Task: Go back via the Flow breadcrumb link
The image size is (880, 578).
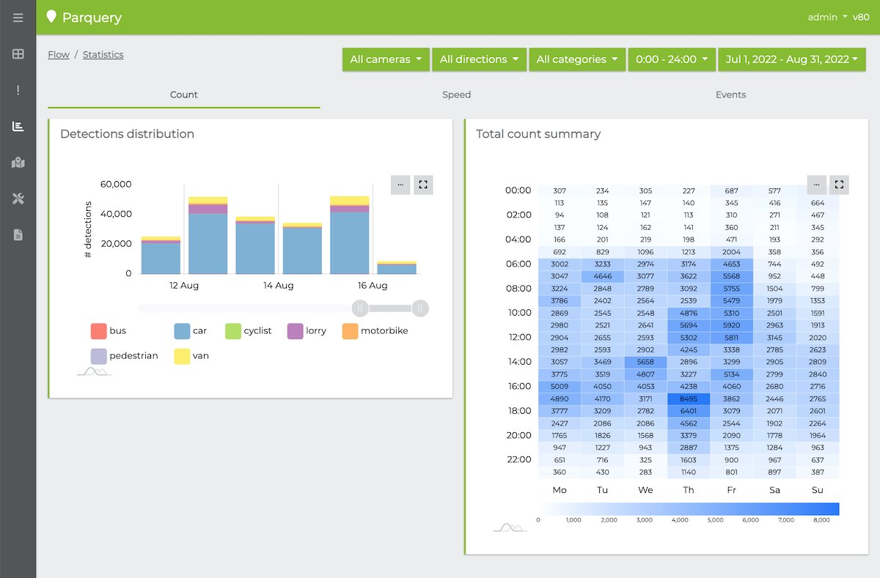Action: [x=59, y=54]
